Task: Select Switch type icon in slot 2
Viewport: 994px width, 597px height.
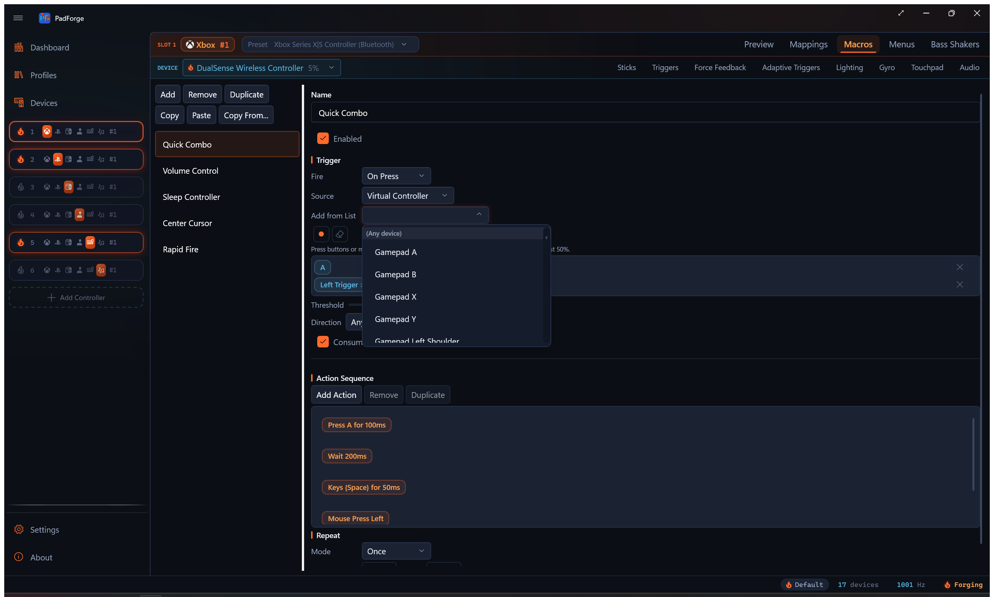Action: (69, 159)
